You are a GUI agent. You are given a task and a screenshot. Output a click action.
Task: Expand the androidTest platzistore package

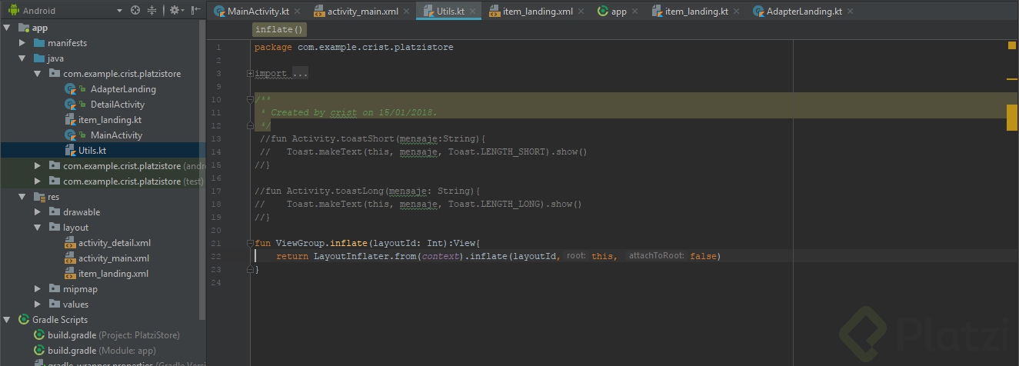(38, 166)
